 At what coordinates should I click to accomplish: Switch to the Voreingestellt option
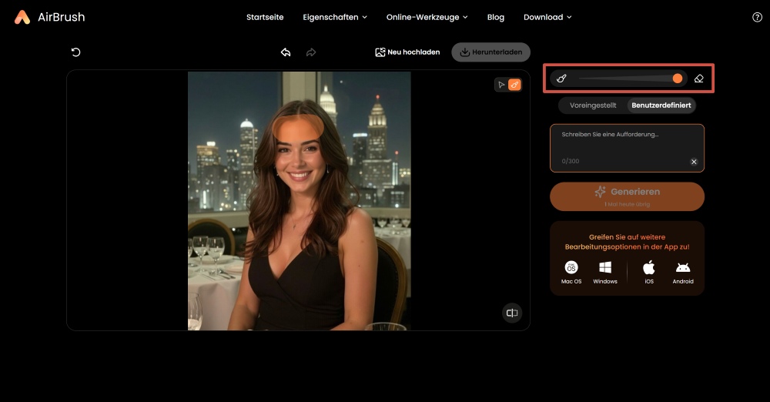point(593,105)
